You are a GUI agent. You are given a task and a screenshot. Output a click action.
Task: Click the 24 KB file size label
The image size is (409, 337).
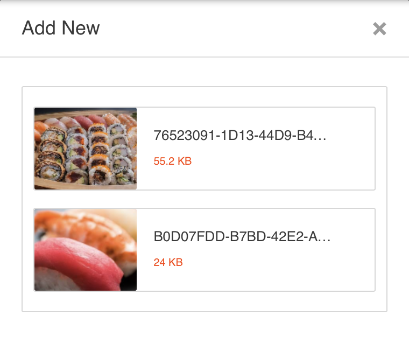[x=168, y=263]
